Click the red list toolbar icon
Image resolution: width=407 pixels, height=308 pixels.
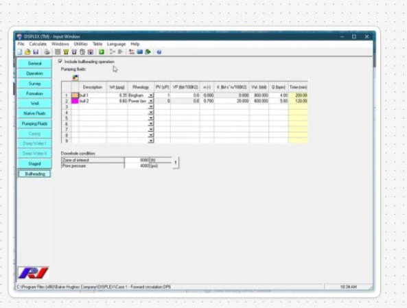(132, 52)
